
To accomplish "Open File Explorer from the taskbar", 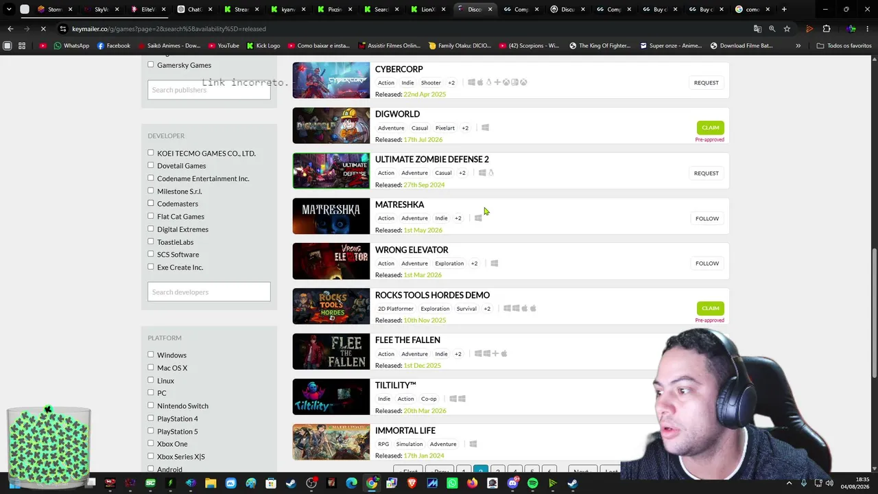I will coord(211,483).
